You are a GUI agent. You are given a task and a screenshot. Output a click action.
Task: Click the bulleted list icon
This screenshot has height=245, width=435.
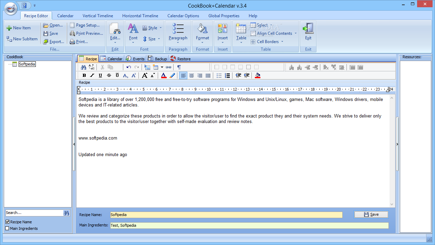pos(219,75)
